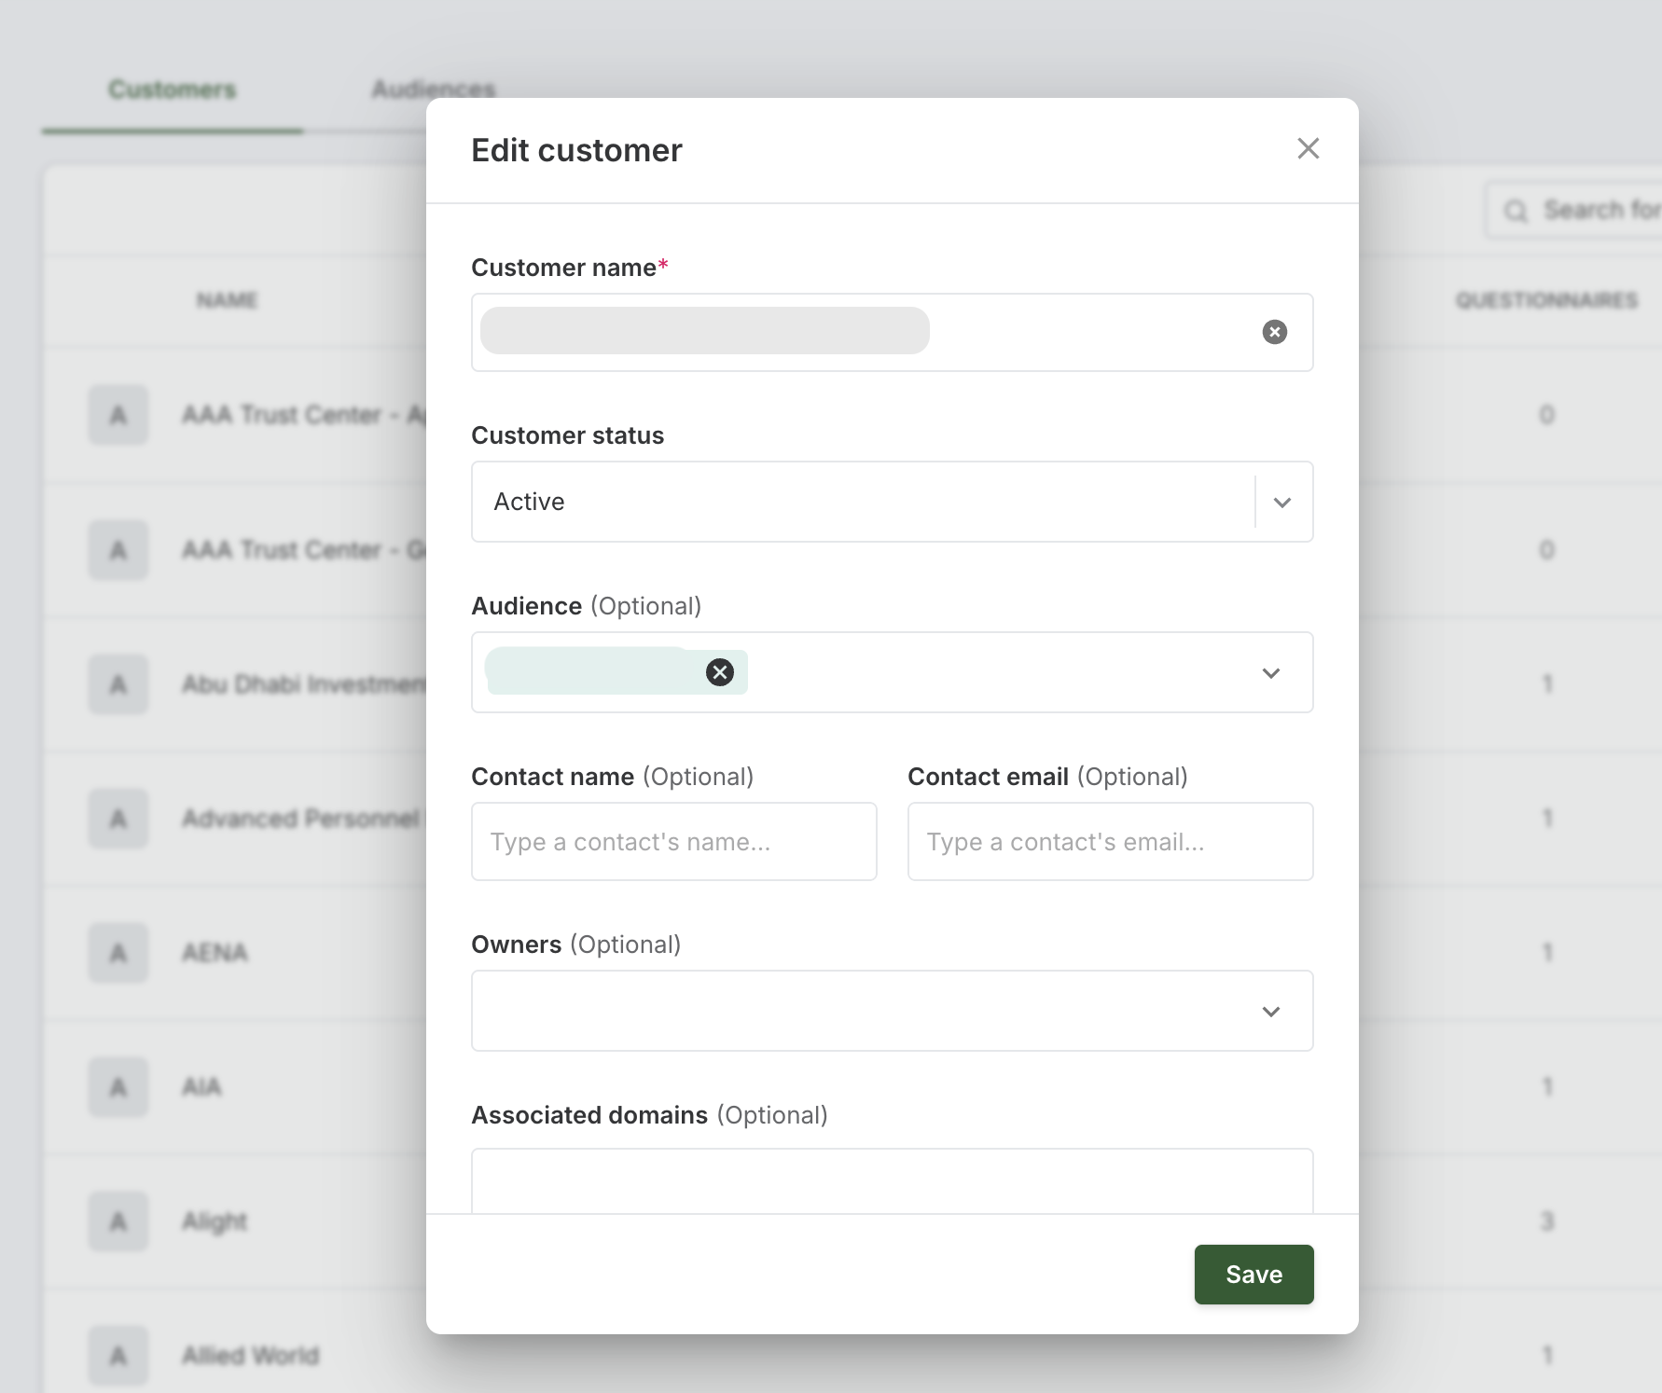
Task: Switch to the Audiences tab
Action: 434,90
